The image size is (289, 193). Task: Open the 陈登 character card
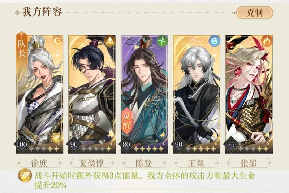[144, 94]
